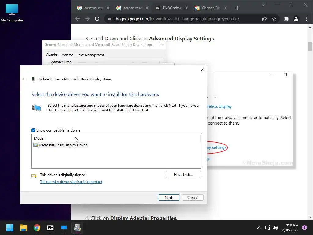Open 7-Zip from taskbar
Image resolution: width=313 pixels, height=235 pixels.
pyautogui.click(x=50, y=228)
